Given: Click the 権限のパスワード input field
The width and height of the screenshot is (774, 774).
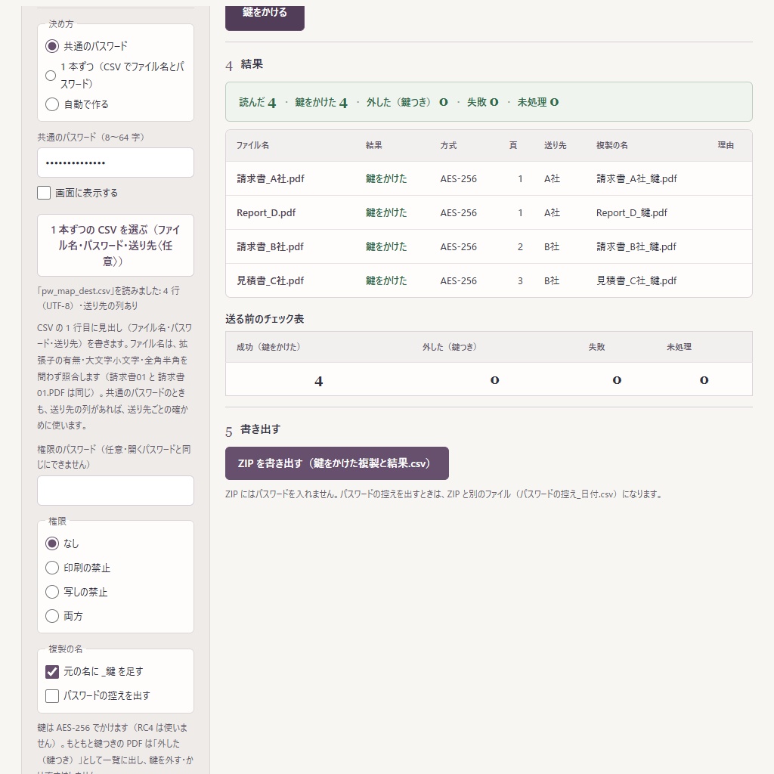Looking at the screenshot, I should pyautogui.click(x=116, y=491).
